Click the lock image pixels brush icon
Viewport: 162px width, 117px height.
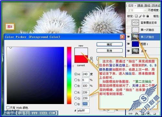(x=140, y=16)
